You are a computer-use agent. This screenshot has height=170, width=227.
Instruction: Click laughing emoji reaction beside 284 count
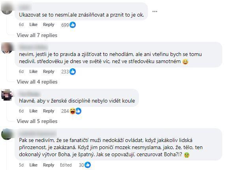click(x=73, y=111)
